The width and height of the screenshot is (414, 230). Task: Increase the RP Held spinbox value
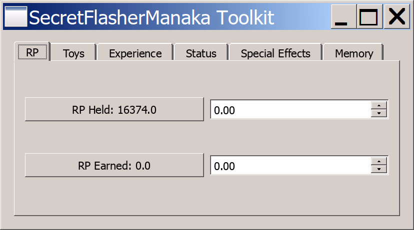379,106
